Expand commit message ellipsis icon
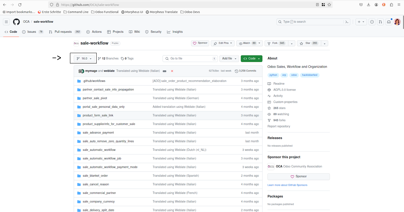This screenshot has height=212, width=404. click(x=164, y=71)
